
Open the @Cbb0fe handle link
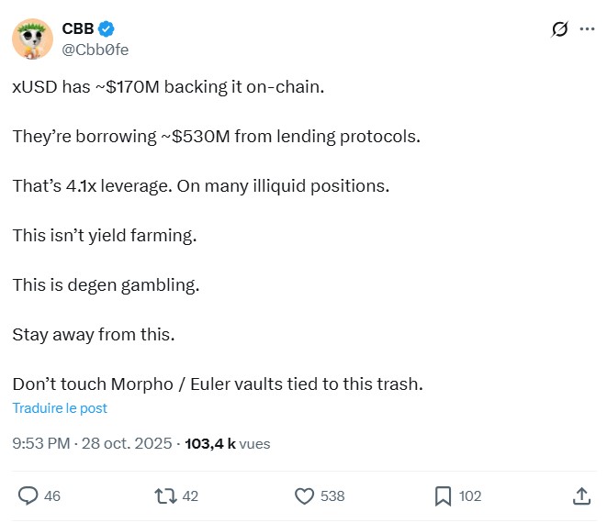coord(95,50)
